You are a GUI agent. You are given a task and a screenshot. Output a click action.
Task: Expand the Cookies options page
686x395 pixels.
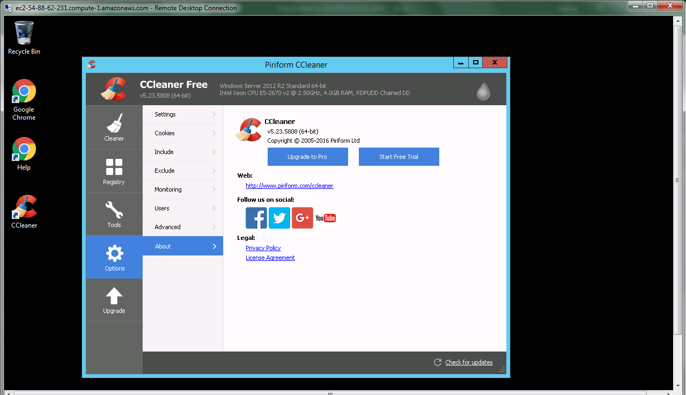[183, 133]
